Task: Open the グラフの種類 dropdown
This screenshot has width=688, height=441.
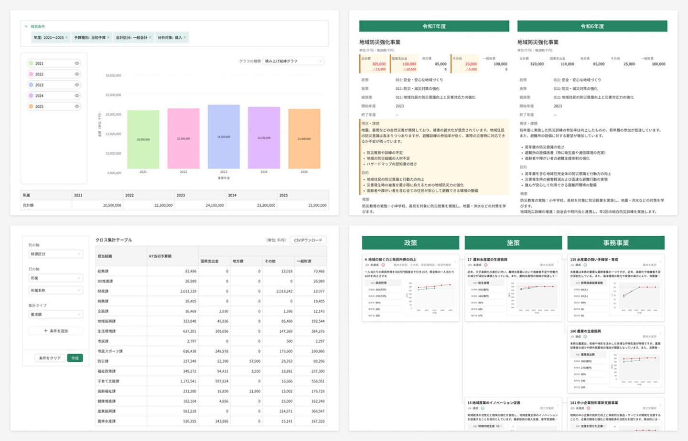Action: [x=294, y=61]
